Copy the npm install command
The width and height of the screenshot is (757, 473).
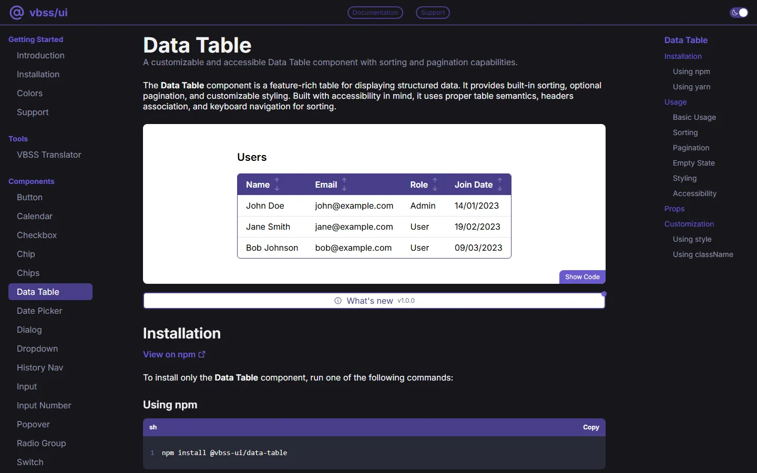(591, 427)
